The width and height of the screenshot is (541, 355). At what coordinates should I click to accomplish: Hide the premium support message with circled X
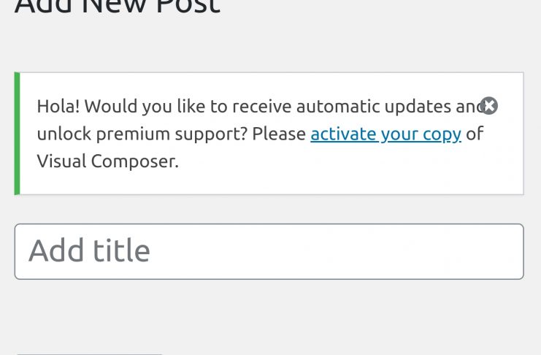[x=489, y=106]
